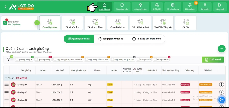229x108 pixels.
Task: Click the round green add-bed plus button
Action: point(222,49)
